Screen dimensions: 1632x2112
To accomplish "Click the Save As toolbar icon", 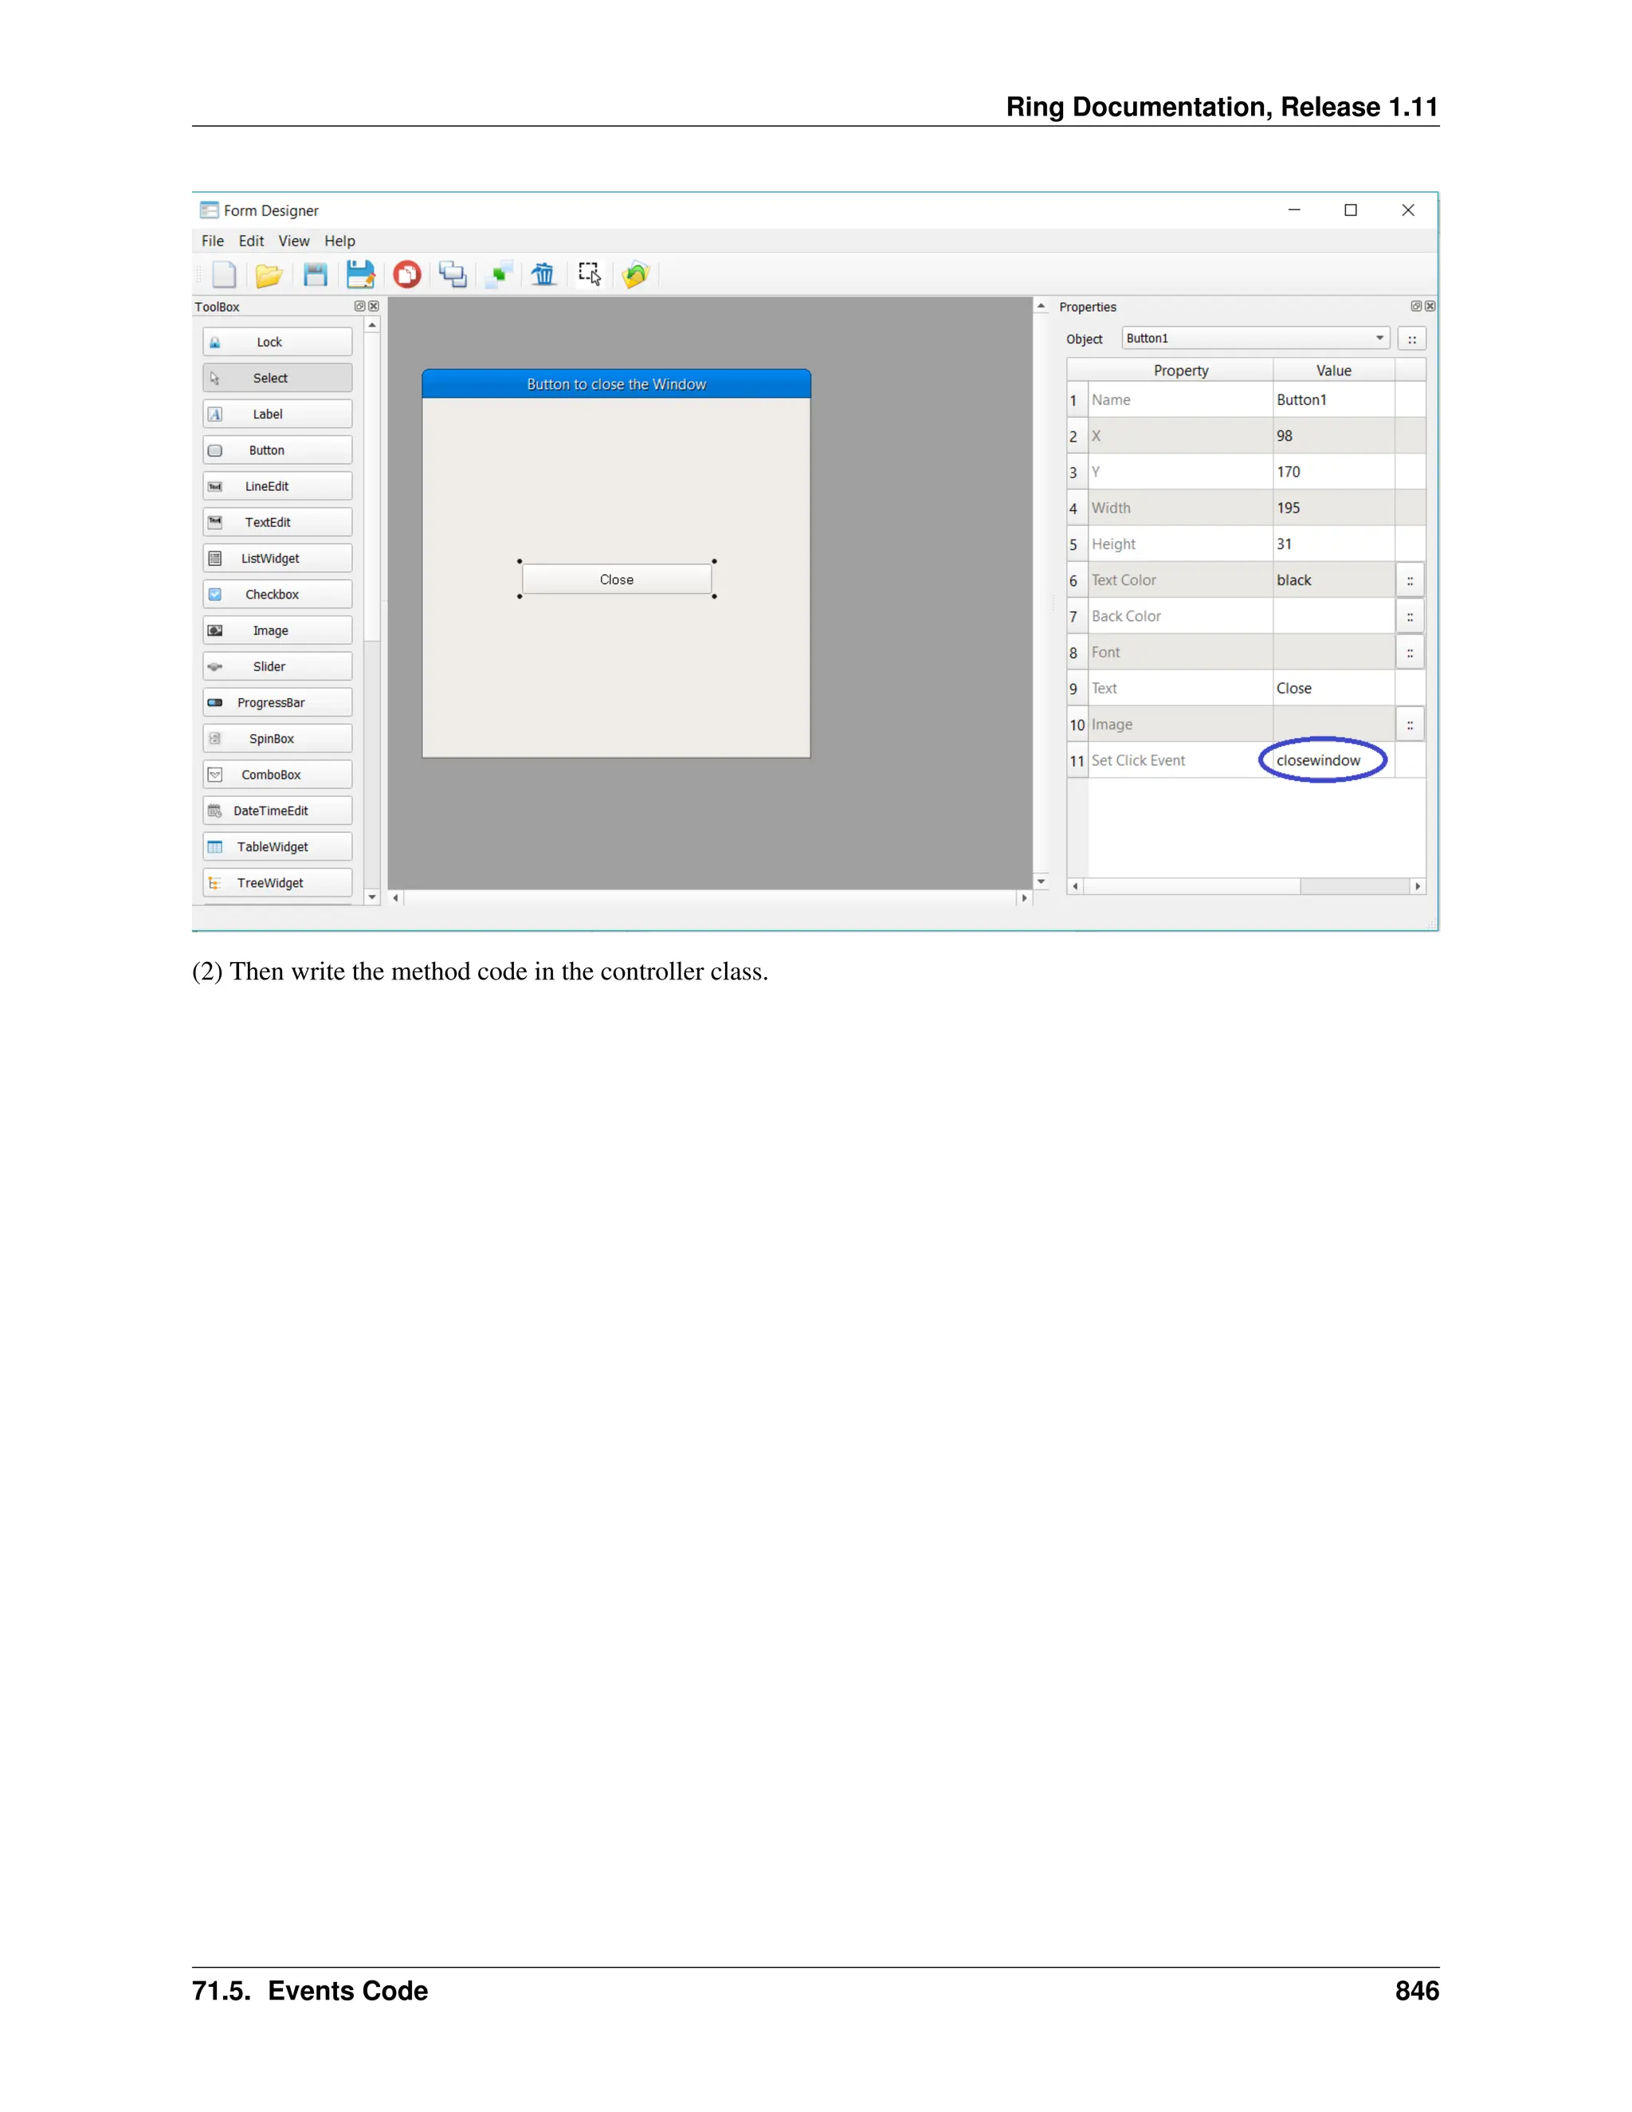I will click(361, 276).
